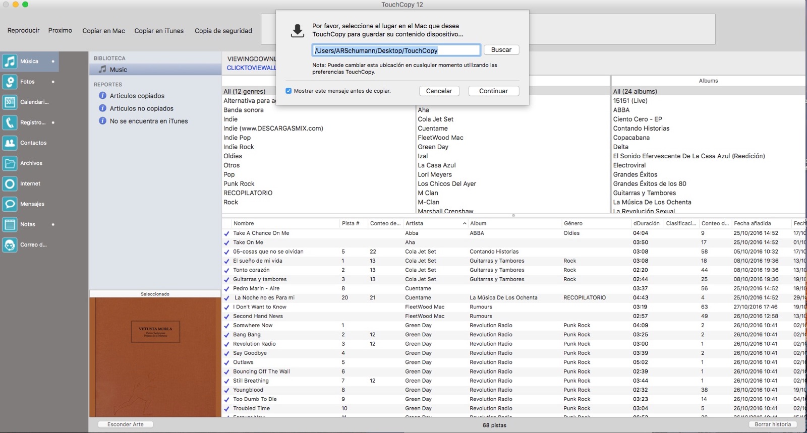The image size is (807, 433).
Task: Click the save location path field
Action: [396, 50]
